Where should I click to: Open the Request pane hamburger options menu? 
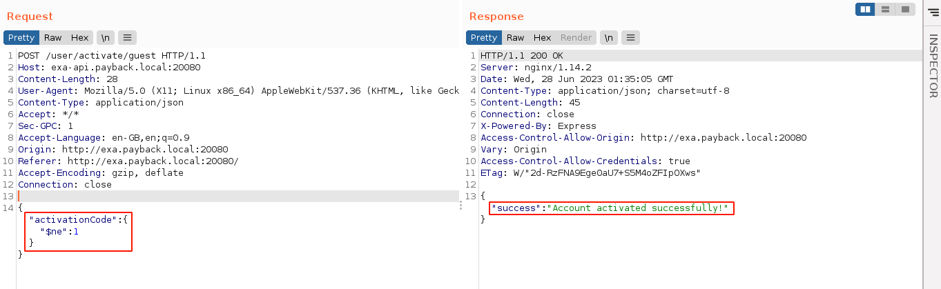pyautogui.click(x=128, y=38)
